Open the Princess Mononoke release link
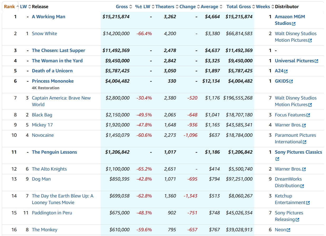 pyautogui.click(x=53, y=81)
